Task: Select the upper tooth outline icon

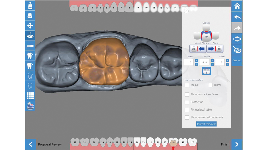Action: (30, 76)
